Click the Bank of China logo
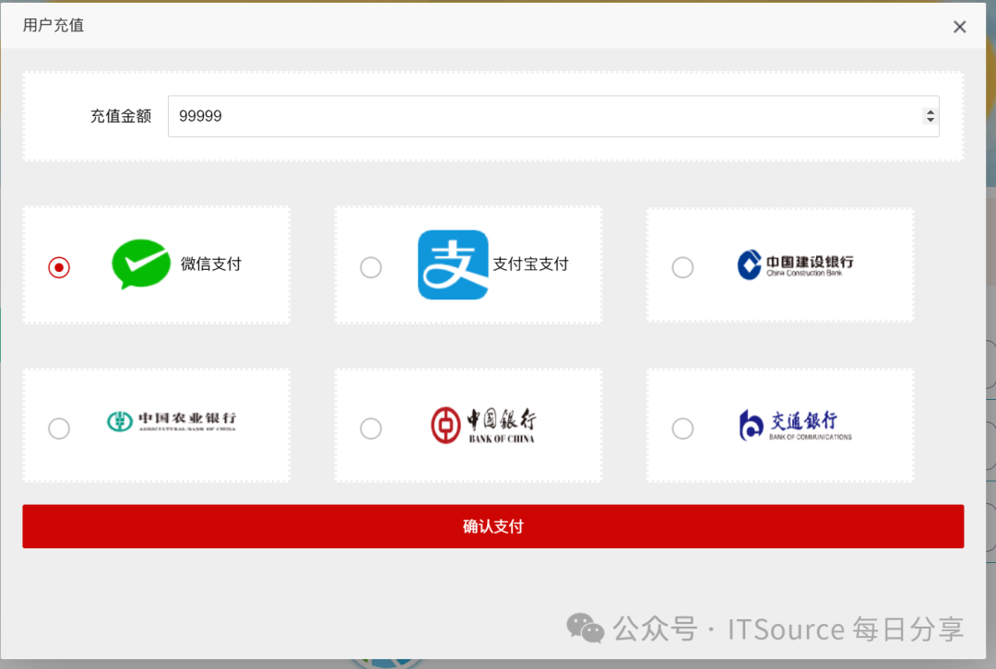996x669 pixels. pyautogui.click(x=483, y=425)
